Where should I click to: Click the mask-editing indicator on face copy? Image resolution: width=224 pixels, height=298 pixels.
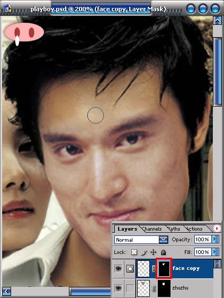tap(130, 269)
